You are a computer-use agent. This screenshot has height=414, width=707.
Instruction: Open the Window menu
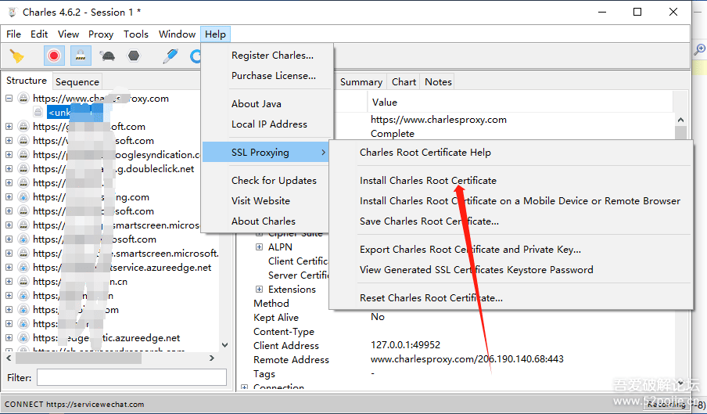click(x=177, y=34)
